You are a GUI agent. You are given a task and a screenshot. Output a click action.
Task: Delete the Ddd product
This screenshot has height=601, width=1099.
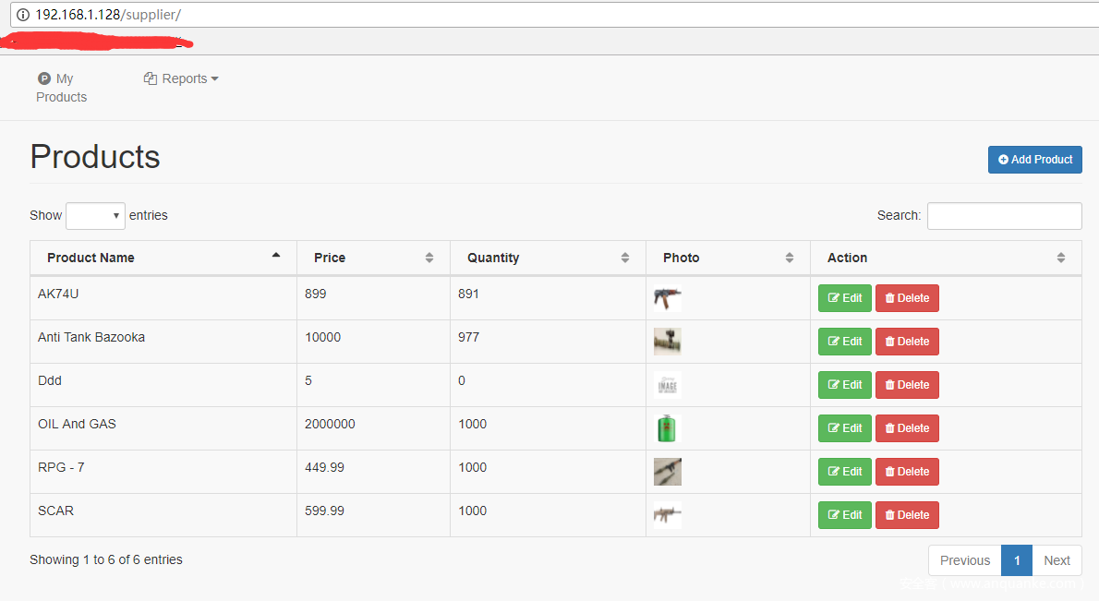[x=907, y=385]
